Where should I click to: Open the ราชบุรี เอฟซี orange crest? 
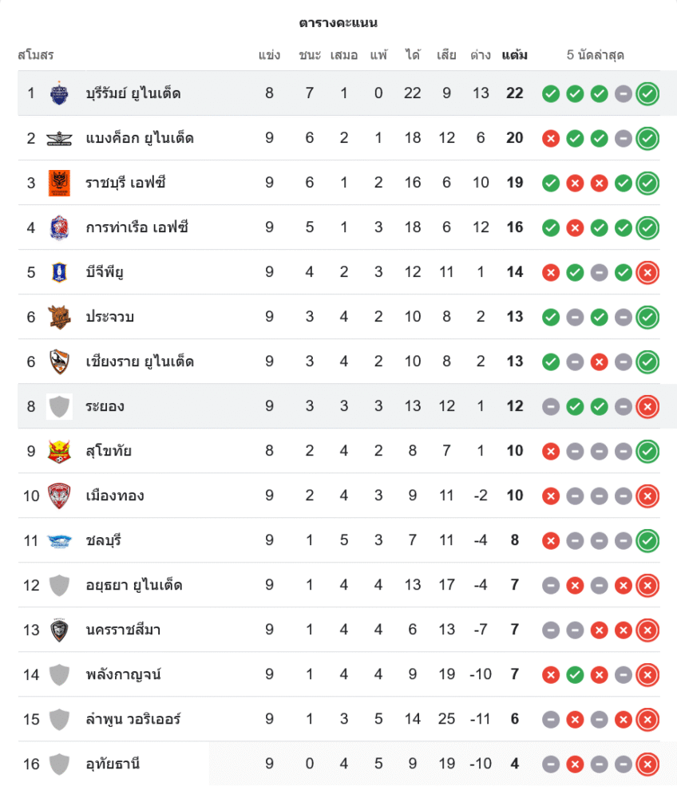click(x=59, y=183)
